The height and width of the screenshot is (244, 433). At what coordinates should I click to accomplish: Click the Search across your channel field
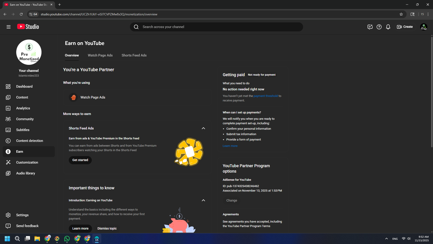(216, 27)
